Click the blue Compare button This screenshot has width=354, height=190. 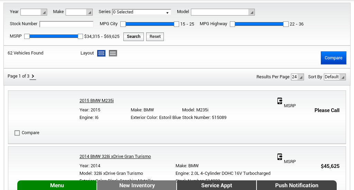334,58
